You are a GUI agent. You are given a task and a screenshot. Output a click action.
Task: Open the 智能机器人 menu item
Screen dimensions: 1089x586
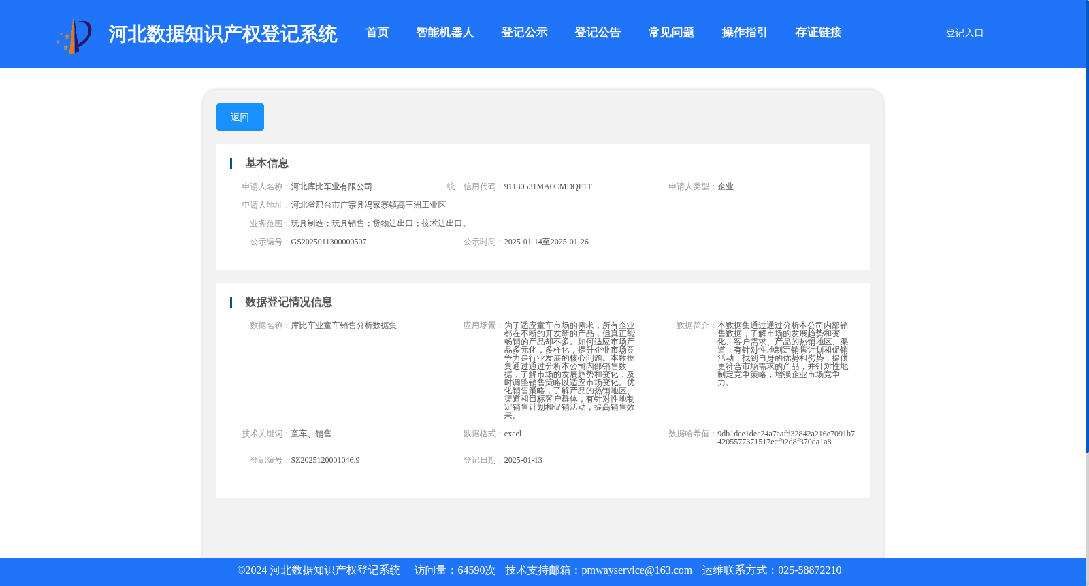coord(445,33)
